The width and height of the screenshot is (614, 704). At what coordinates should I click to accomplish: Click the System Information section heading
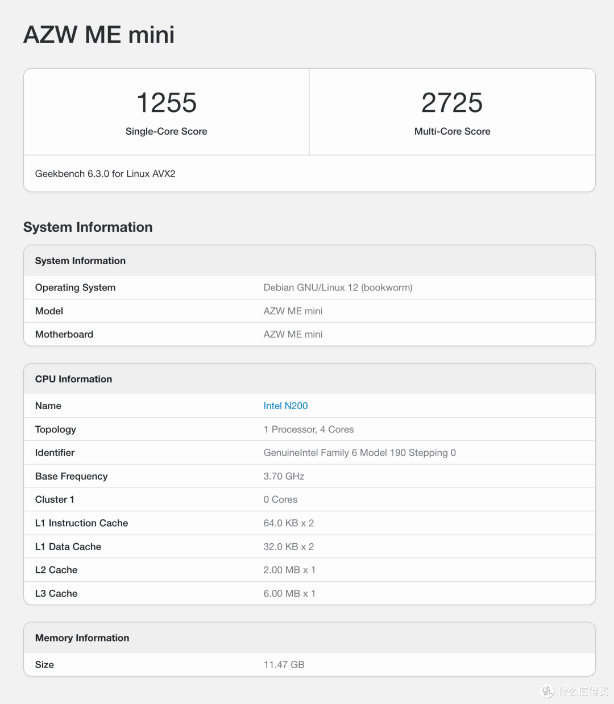[88, 227]
